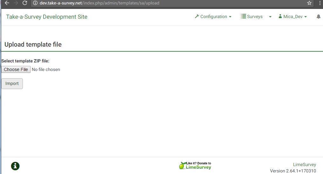Click the 'Version 2.64.1+170310' text

tap(293, 171)
